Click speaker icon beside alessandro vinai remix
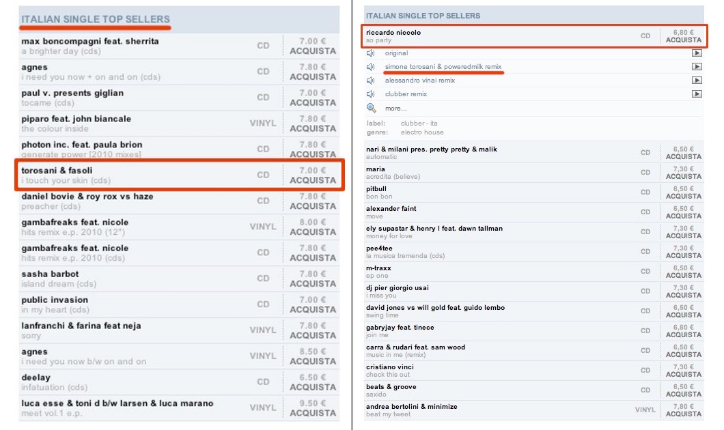Viewport: 724px width, 430px height. point(371,81)
